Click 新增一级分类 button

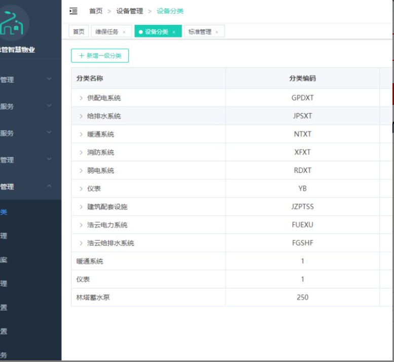pyautogui.click(x=100, y=56)
